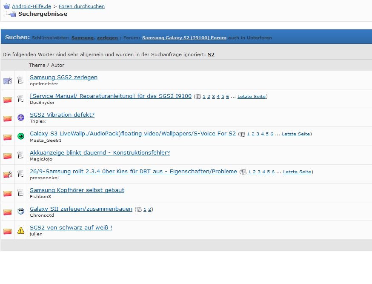Open Foren durchsuchen breadcrumb link
Viewport: 372px width, 284px height.
click(82, 6)
